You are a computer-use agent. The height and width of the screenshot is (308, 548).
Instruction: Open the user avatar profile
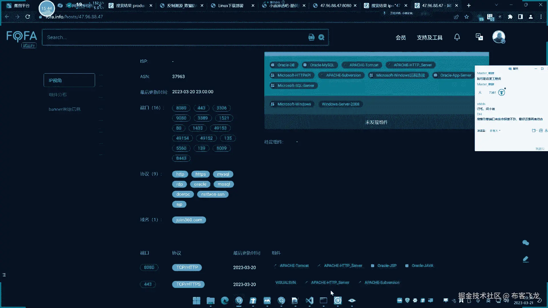coord(499,37)
